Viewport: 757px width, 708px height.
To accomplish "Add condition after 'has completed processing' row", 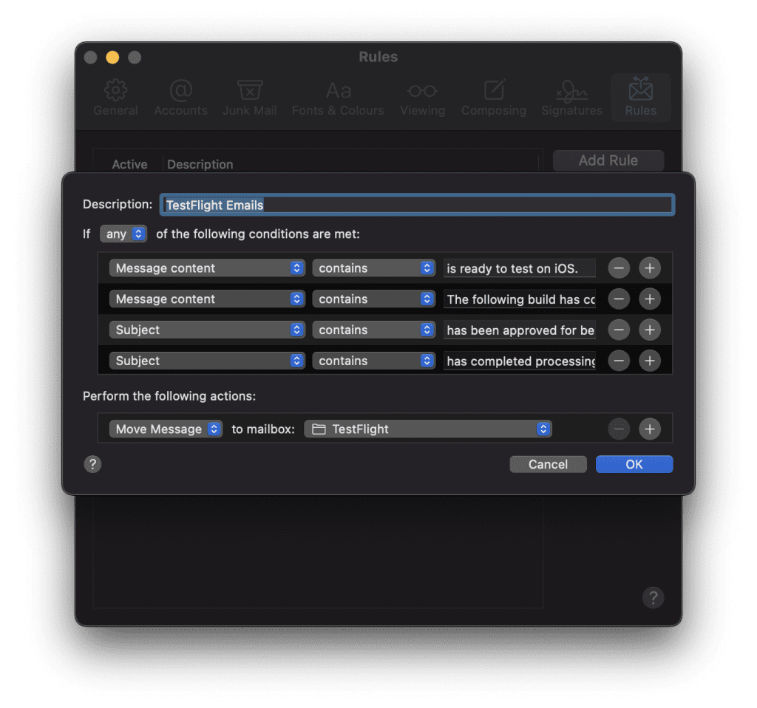I will point(650,361).
